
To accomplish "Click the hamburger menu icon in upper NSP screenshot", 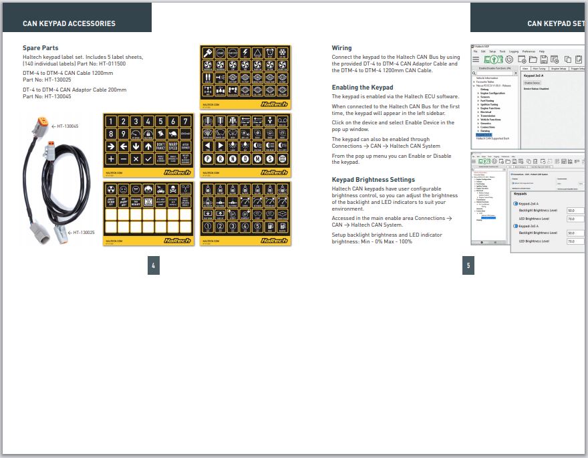I will pyautogui.click(x=476, y=60).
